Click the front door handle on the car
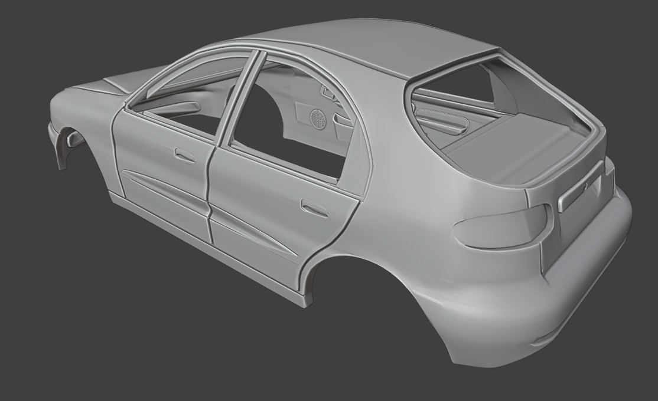Image resolution: width=658 pixels, height=401 pixels. [184, 156]
